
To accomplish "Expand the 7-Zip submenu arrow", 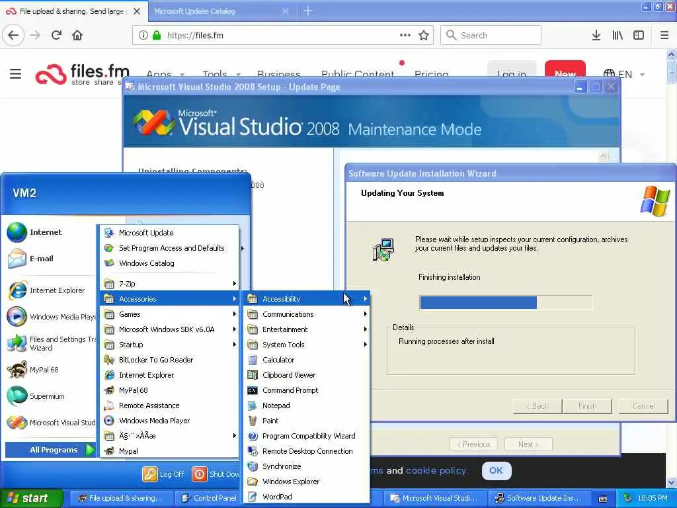I will 235,284.
